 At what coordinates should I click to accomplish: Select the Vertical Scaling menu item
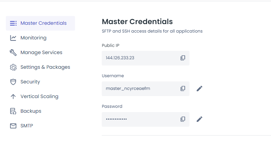pos(39,96)
